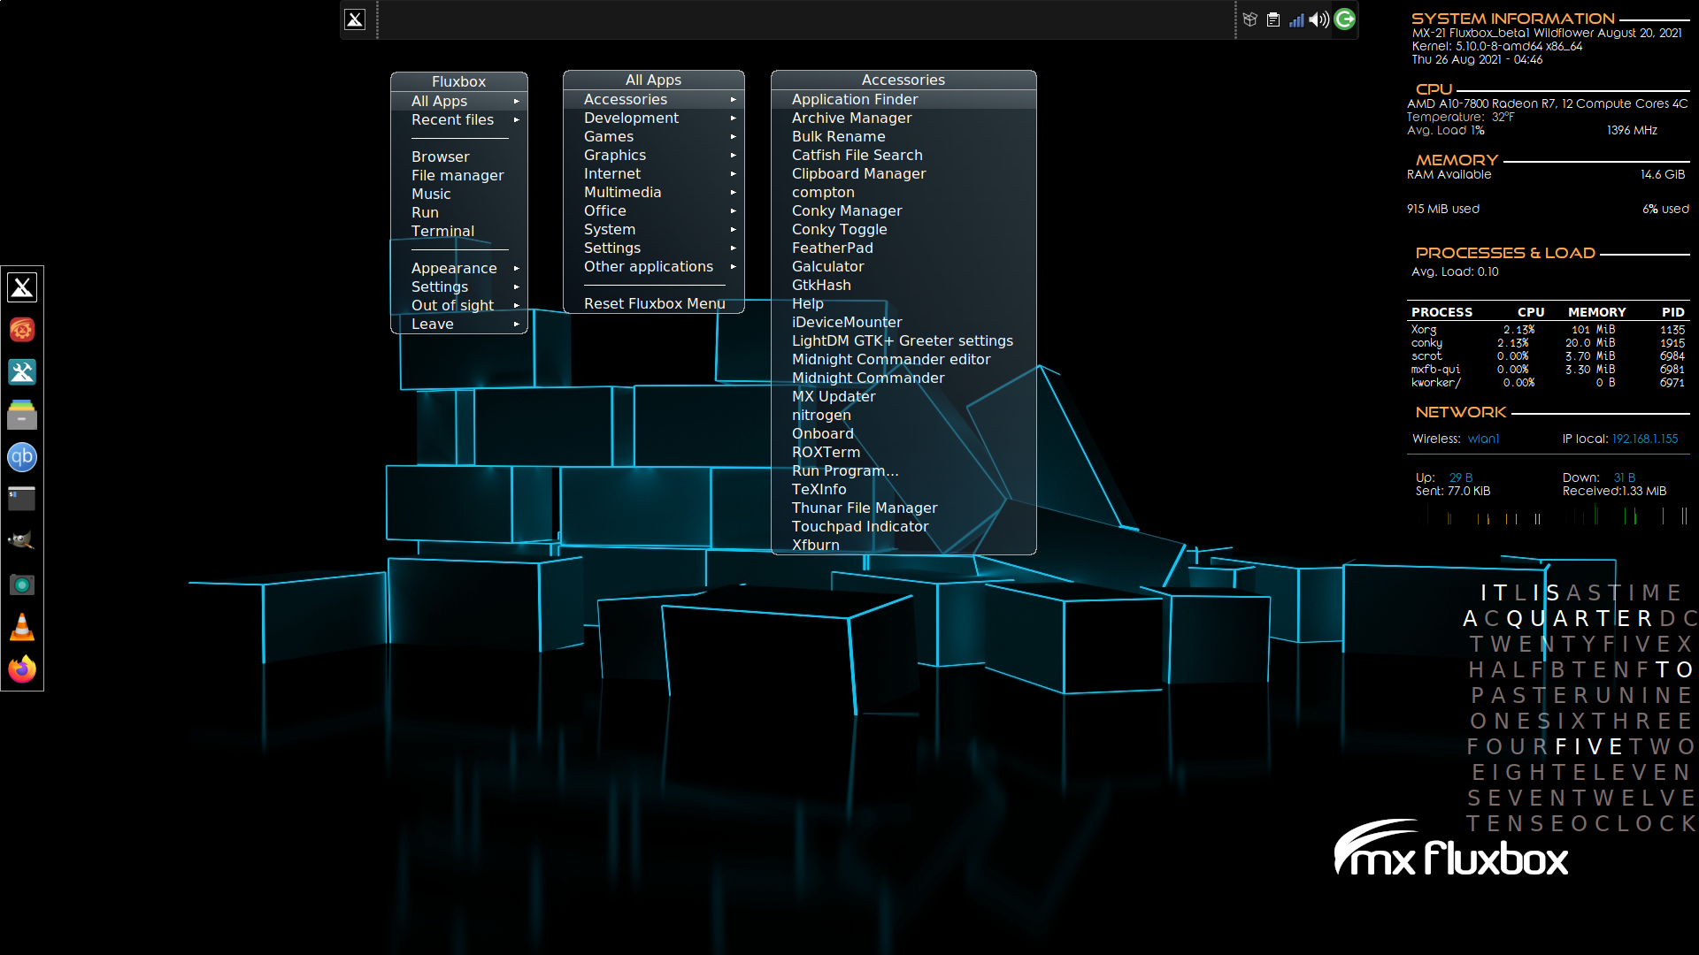Click Reset Fluxbox Menu
Image resolution: width=1699 pixels, height=955 pixels.
point(653,304)
